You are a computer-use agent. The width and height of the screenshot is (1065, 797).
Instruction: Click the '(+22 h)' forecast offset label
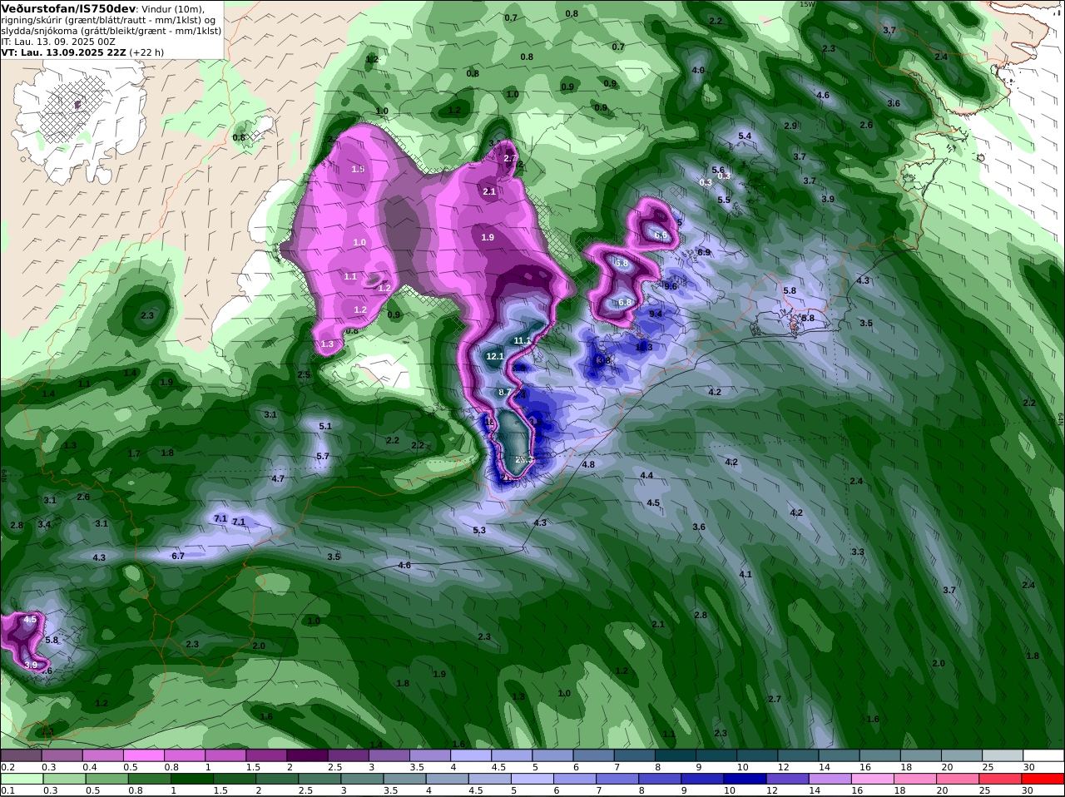coord(146,52)
